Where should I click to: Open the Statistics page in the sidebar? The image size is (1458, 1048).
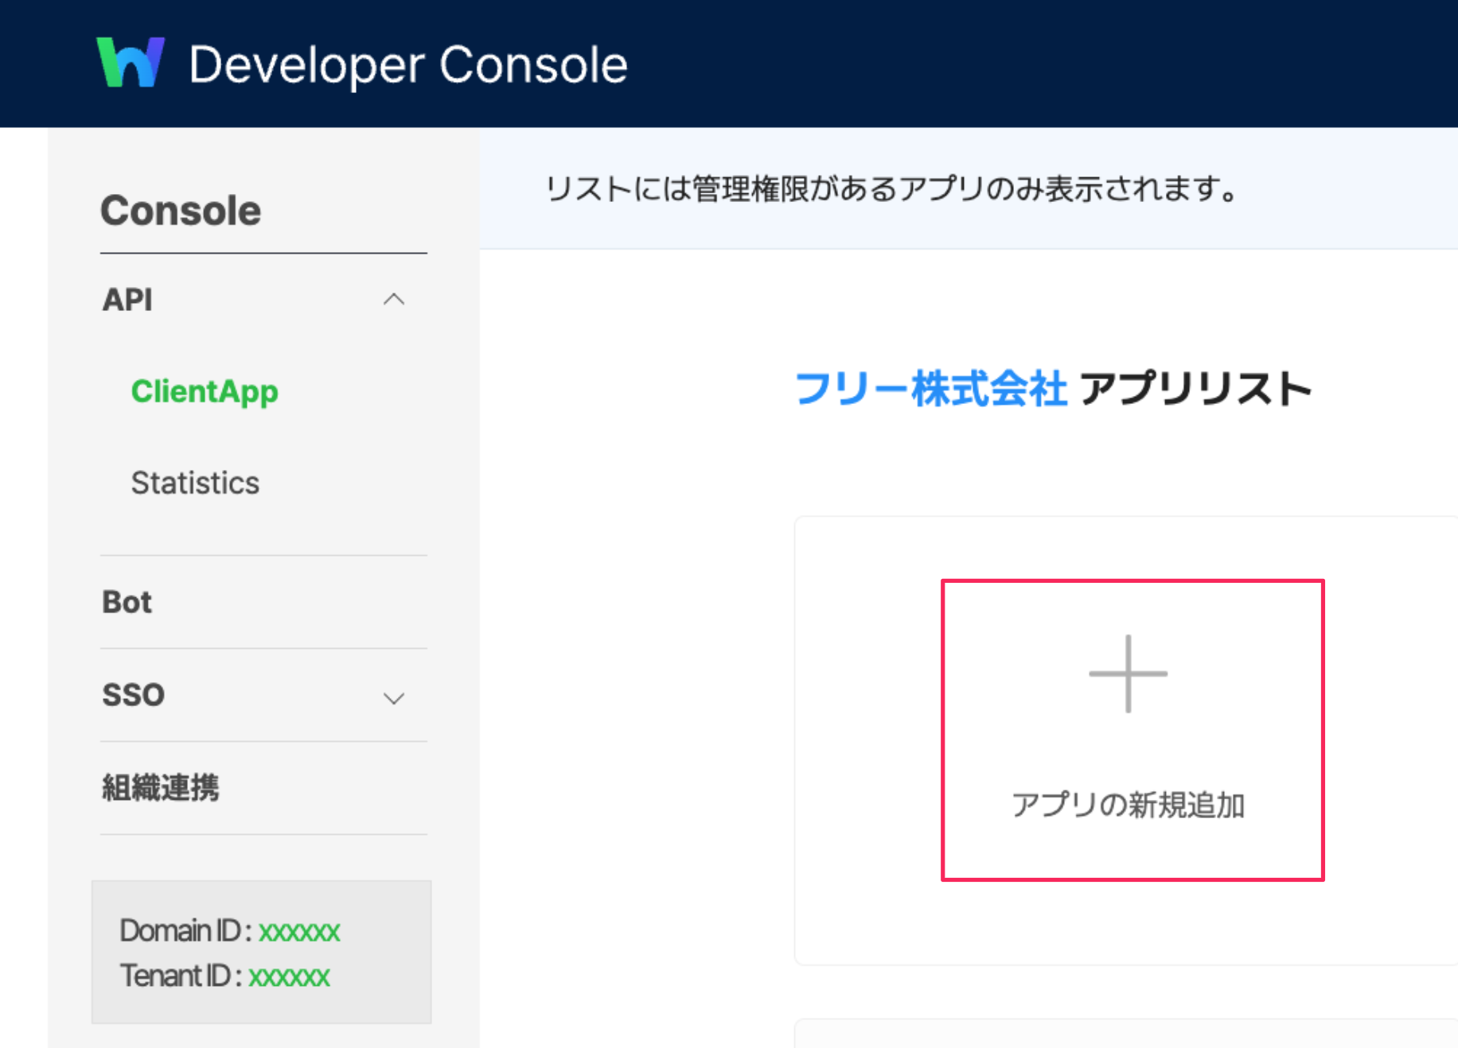pos(195,483)
